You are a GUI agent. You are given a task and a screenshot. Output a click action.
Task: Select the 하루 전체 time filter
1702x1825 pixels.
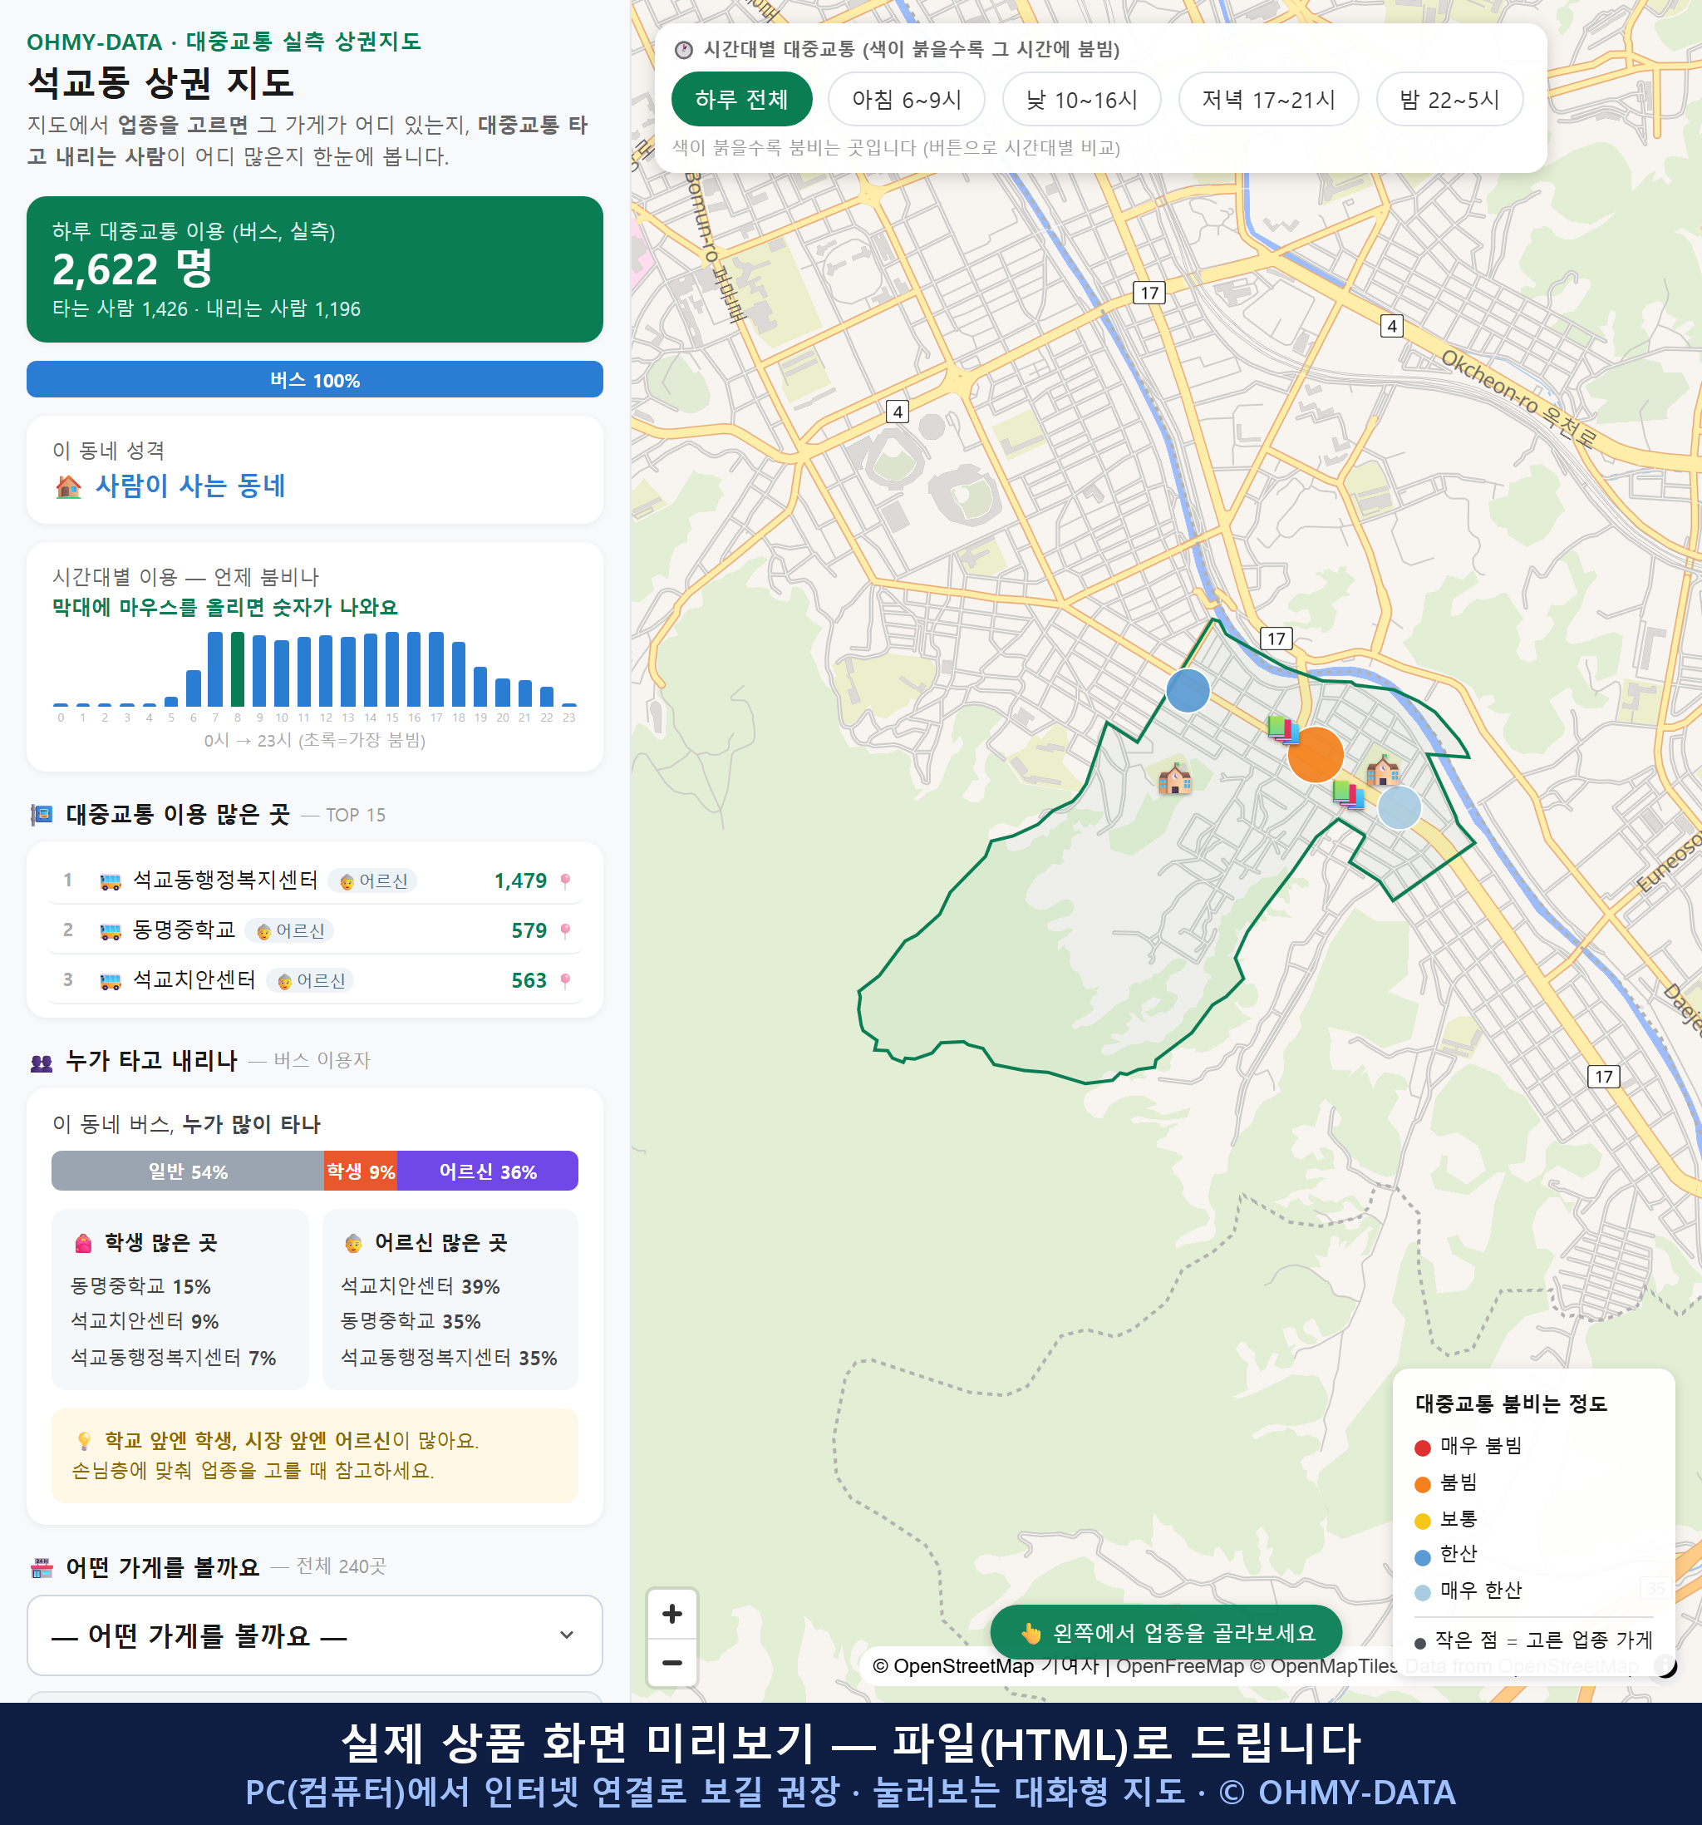click(x=741, y=99)
